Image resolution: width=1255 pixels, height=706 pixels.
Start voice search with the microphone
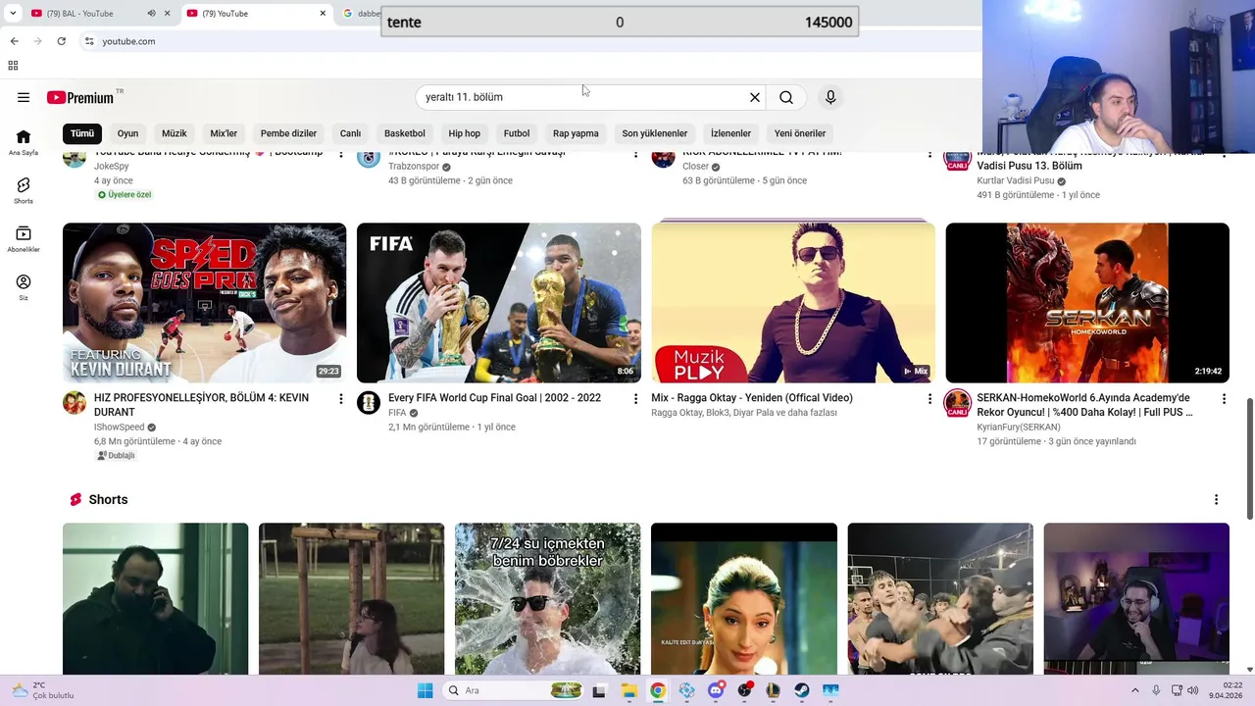[830, 97]
